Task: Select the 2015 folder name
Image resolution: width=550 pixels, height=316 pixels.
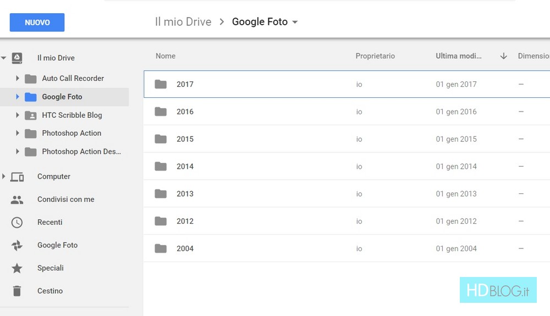Action: (185, 138)
